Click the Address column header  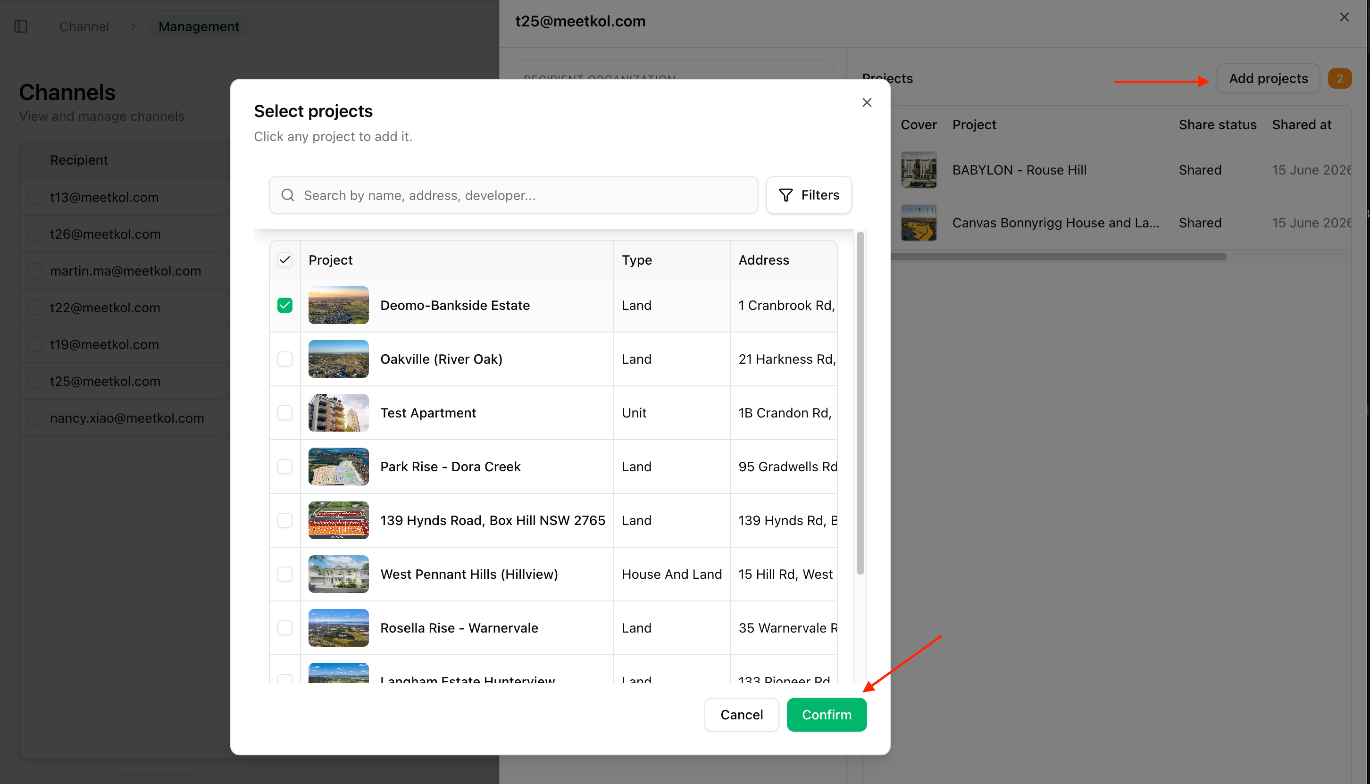tap(764, 260)
